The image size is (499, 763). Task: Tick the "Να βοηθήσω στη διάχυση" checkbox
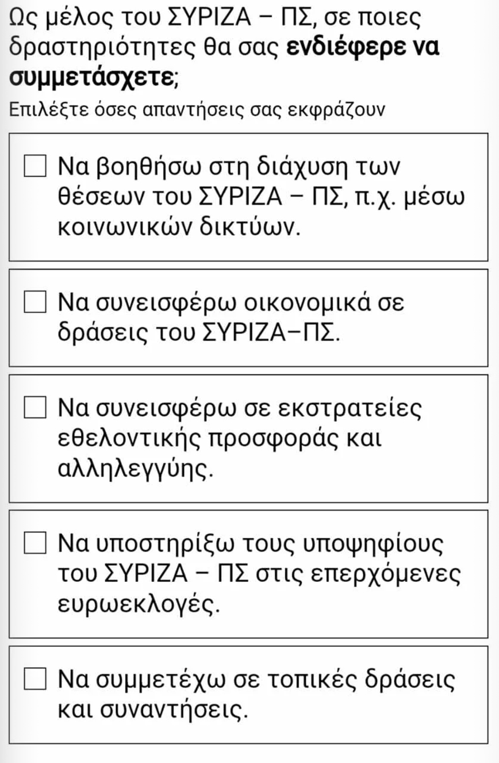[x=34, y=166]
